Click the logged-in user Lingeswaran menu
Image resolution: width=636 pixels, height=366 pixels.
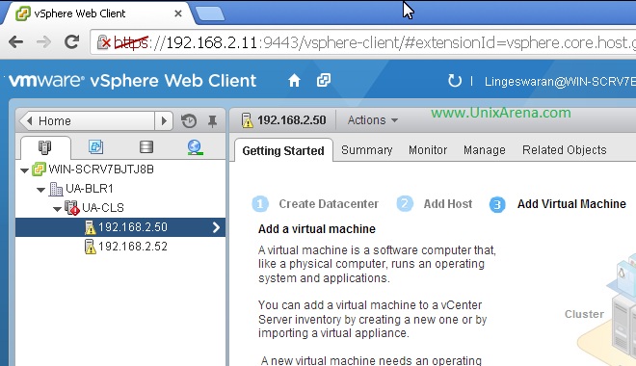tap(560, 82)
